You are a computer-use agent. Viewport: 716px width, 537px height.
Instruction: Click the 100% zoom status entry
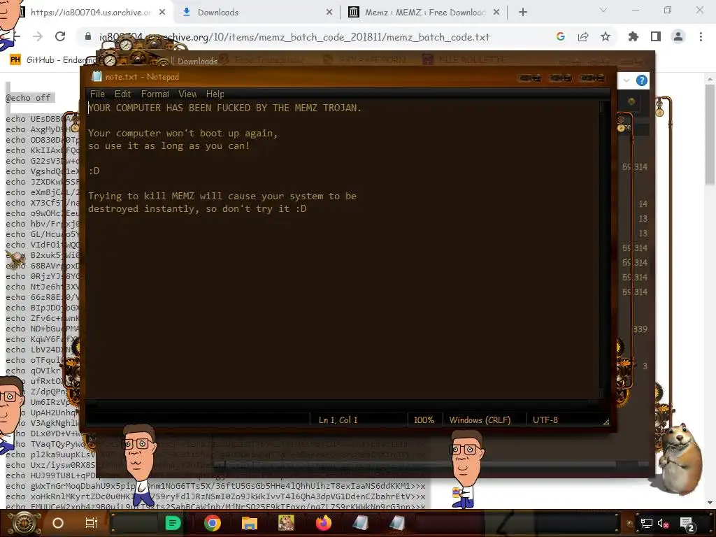(x=424, y=420)
